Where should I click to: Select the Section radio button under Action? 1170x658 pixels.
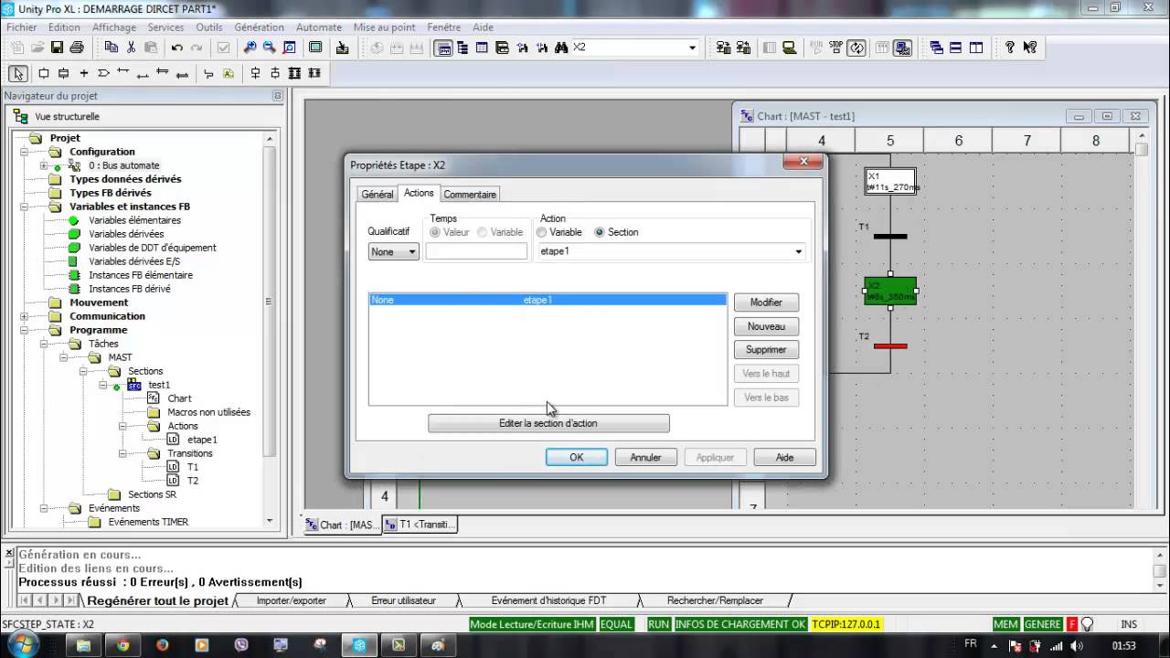[600, 232]
